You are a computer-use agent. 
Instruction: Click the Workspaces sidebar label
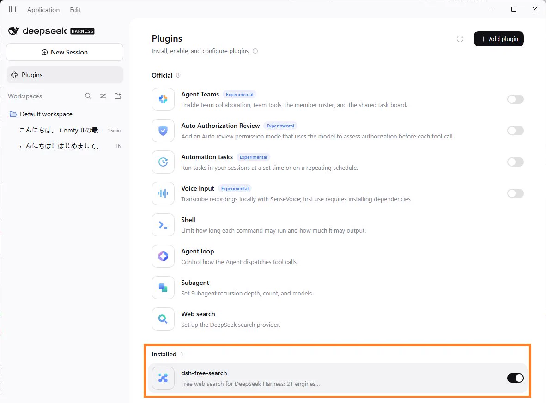[25, 96]
